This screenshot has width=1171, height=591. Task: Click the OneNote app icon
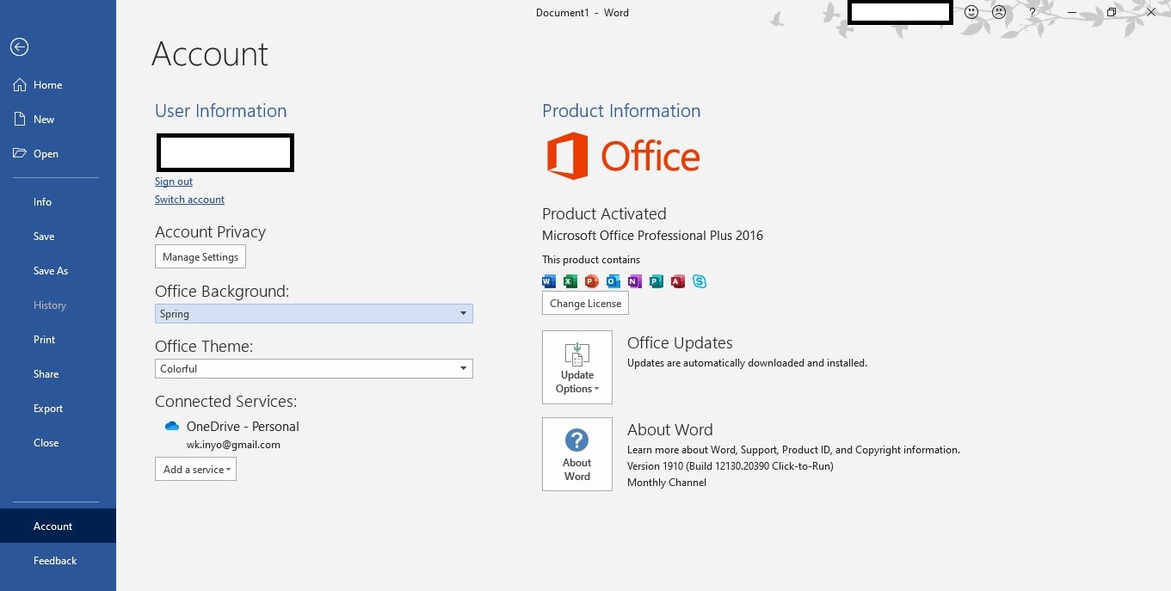[634, 281]
